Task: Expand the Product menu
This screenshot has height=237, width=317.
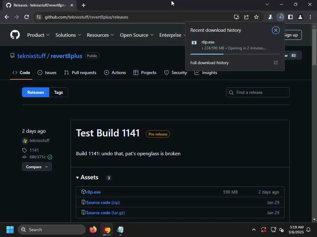Action: click(x=38, y=35)
